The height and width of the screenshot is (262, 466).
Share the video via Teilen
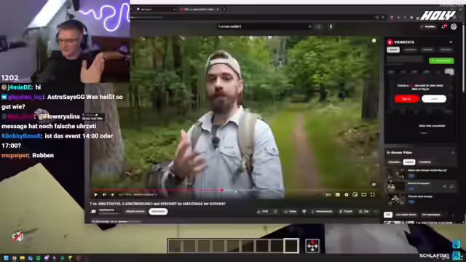(291, 212)
